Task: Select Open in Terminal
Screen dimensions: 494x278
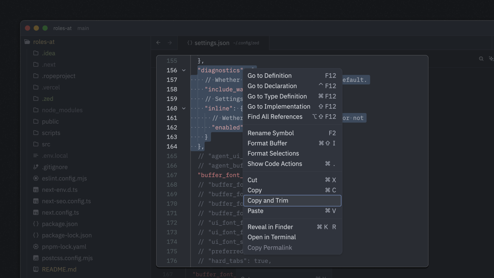Action: pyautogui.click(x=272, y=237)
